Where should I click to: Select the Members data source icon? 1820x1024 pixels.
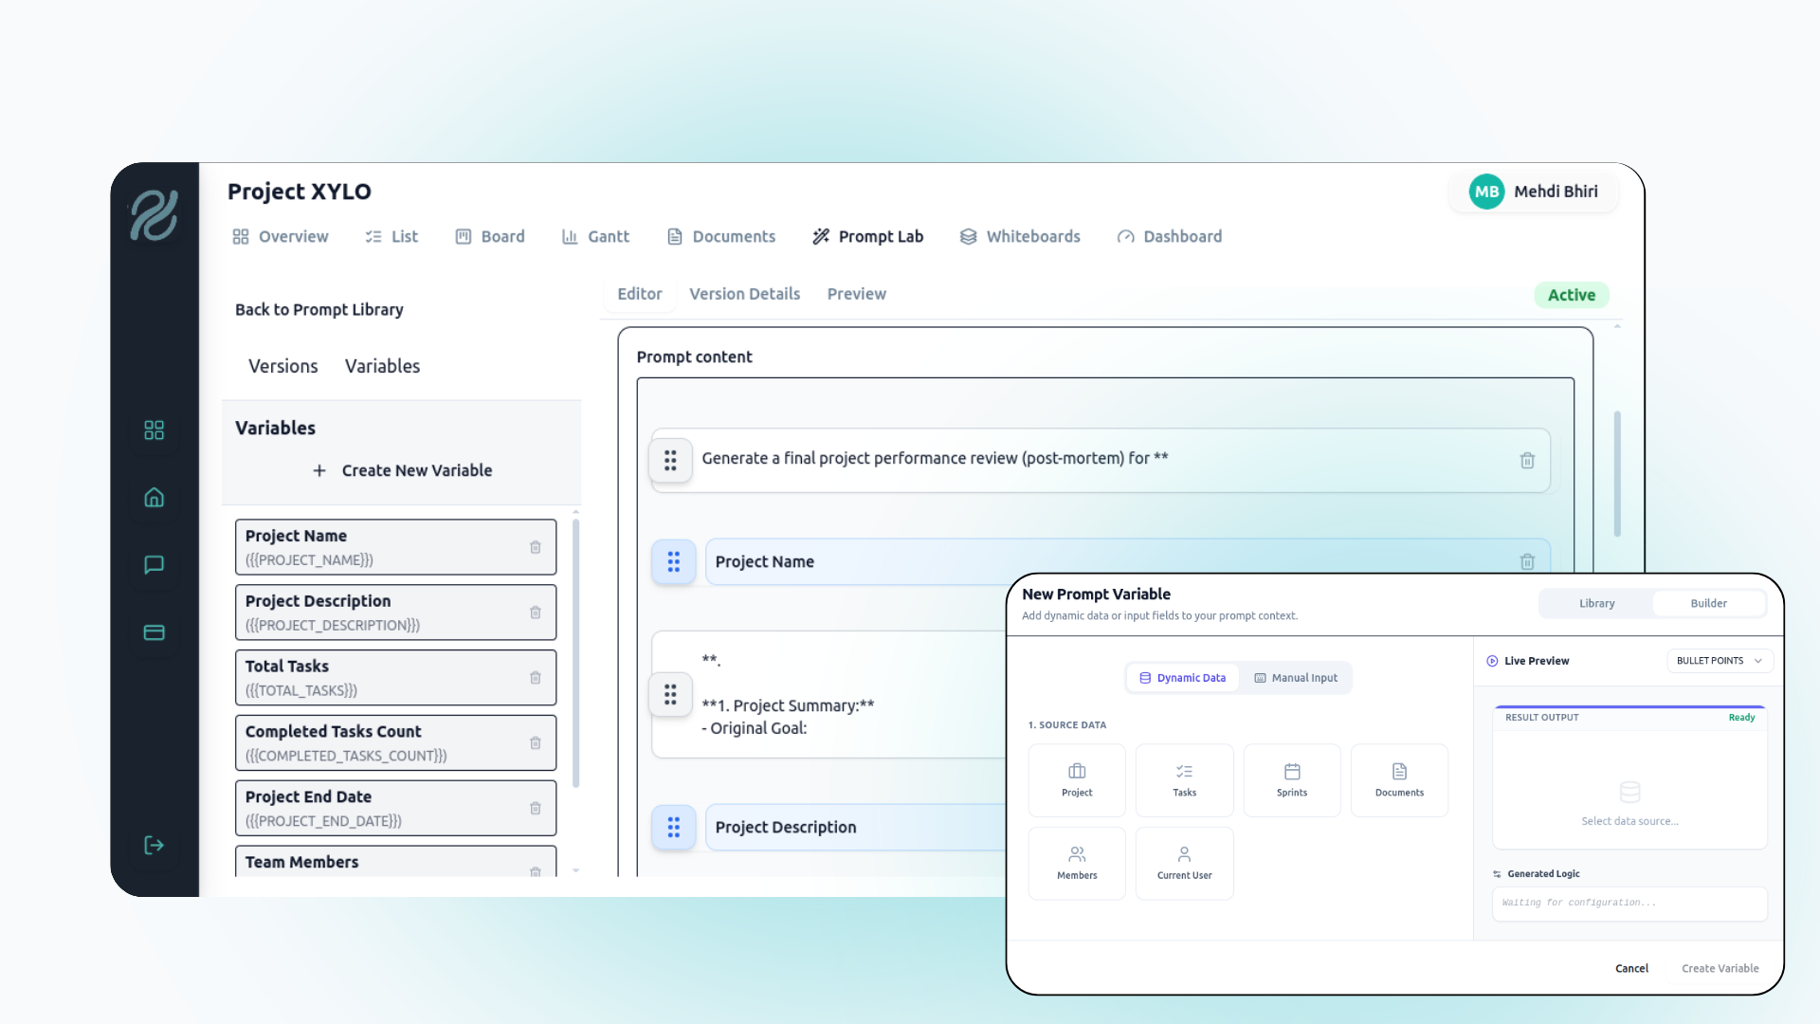(x=1077, y=863)
